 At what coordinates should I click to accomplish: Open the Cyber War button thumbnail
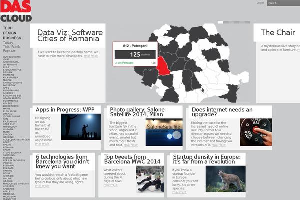256,132
